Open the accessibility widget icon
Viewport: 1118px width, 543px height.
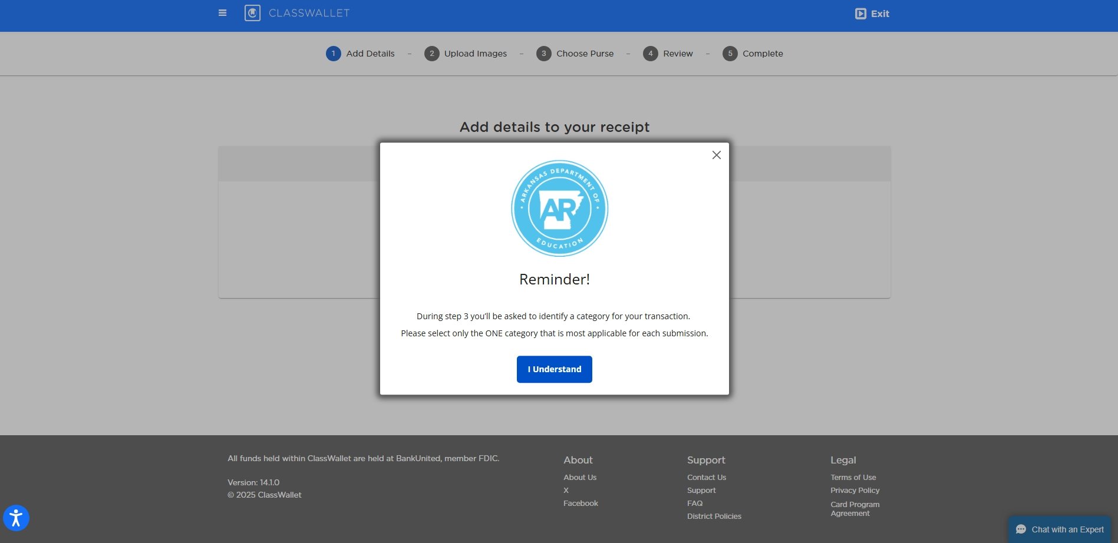pyautogui.click(x=16, y=518)
